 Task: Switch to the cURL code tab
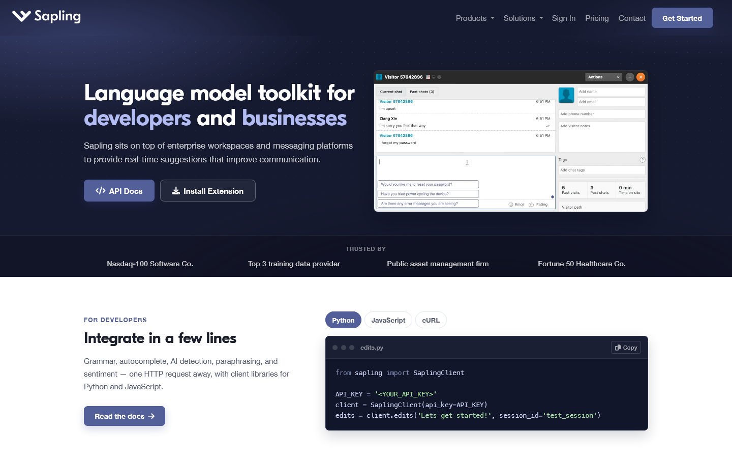(x=431, y=320)
